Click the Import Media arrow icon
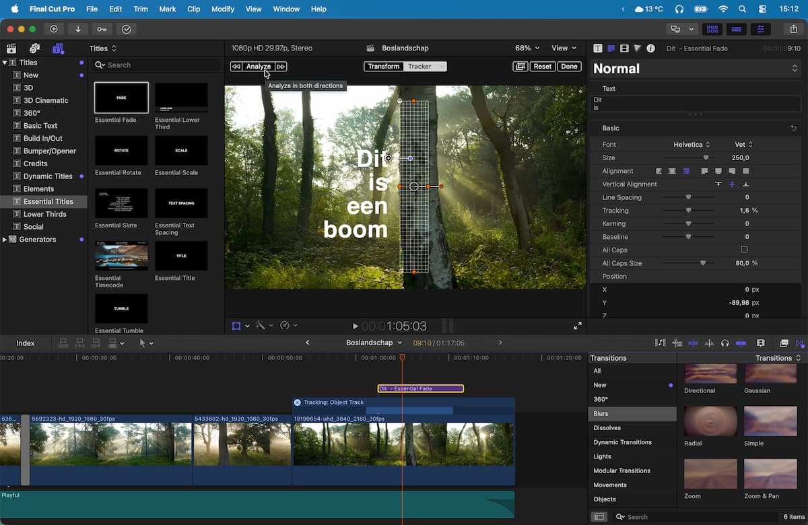The width and height of the screenshot is (808, 525). point(78,29)
